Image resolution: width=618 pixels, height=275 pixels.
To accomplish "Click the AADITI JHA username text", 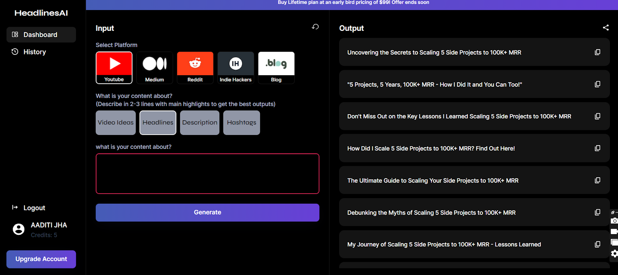I will (x=49, y=225).
